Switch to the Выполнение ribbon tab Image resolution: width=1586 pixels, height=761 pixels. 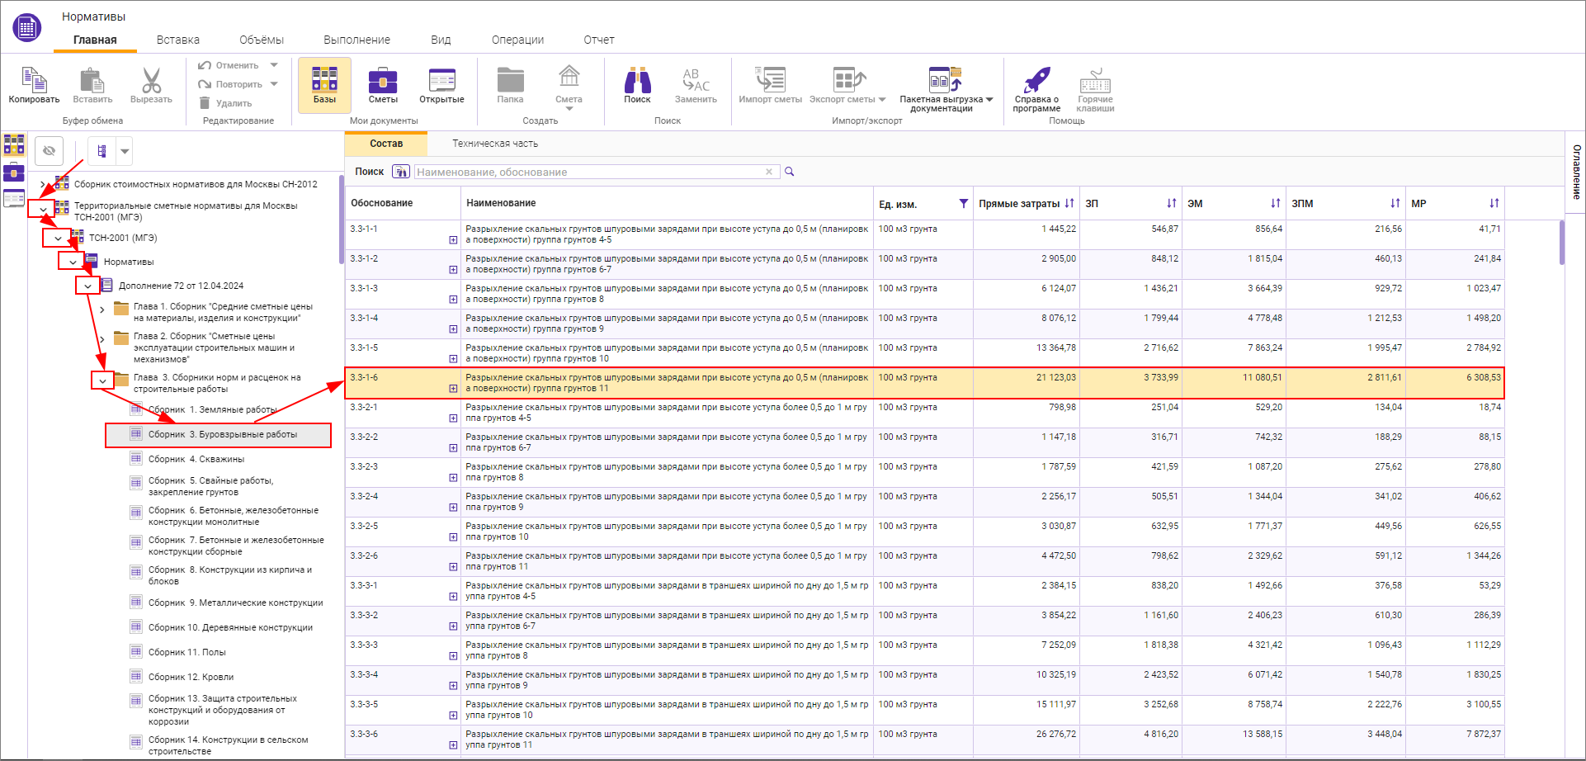tap(356, 40)
